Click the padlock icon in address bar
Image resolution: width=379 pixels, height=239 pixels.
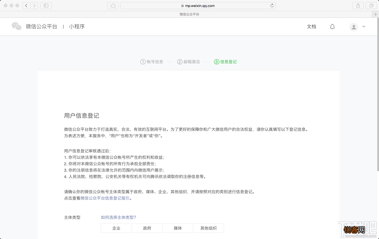(x=182, y=6)
